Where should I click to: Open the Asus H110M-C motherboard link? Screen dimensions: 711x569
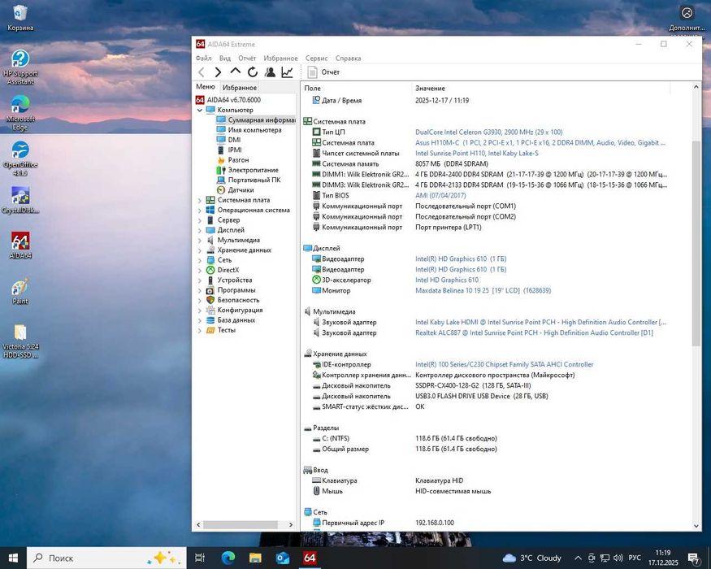point(540,142)
